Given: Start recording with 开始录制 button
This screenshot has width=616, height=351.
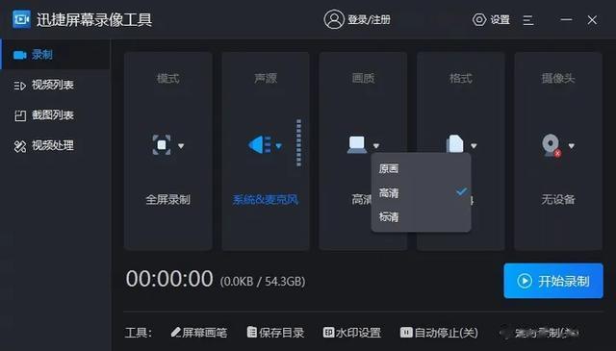Looking at the screenshot, I should coord(553,281).
